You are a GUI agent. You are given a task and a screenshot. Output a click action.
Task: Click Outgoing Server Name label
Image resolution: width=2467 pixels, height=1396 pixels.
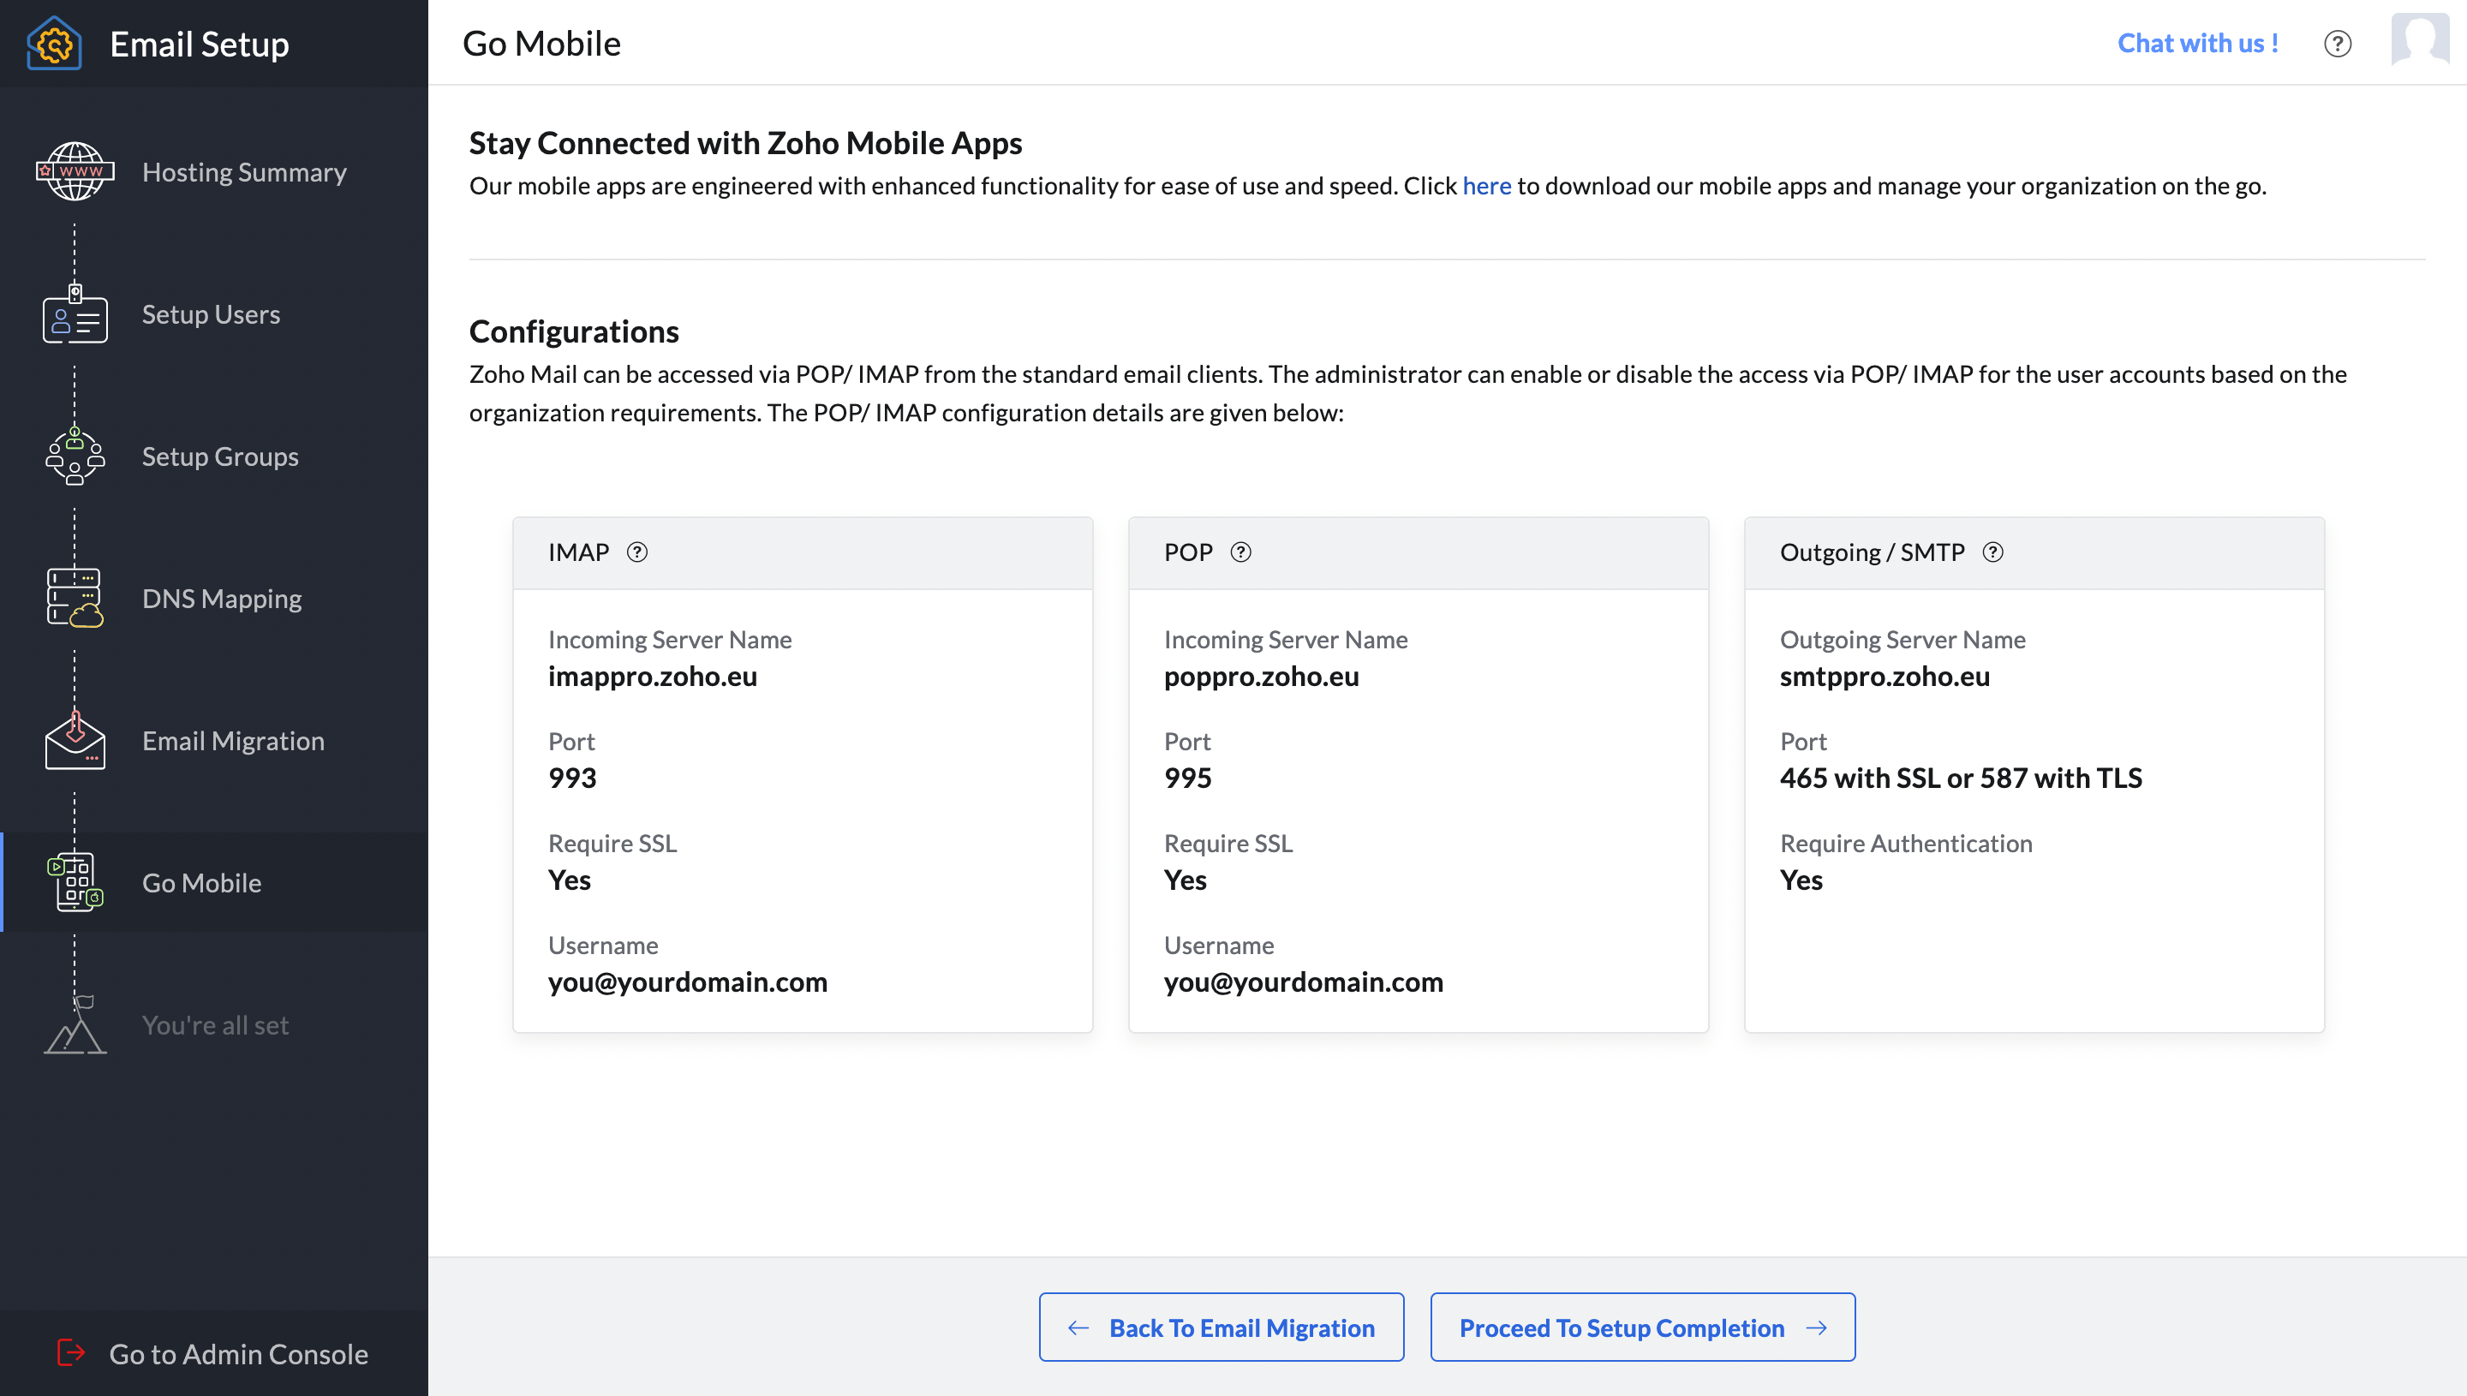pyautogui.click(x=1903, y=640)
